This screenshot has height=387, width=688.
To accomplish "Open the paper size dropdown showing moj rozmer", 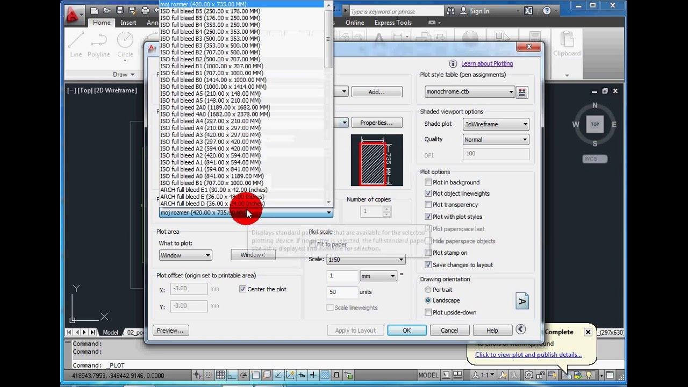I will click(246, 213).
